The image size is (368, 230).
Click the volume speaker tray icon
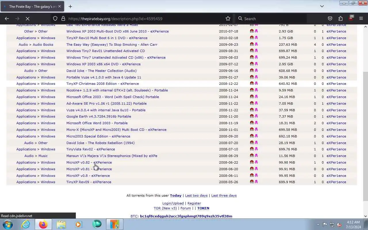click(x=339, y=225)
